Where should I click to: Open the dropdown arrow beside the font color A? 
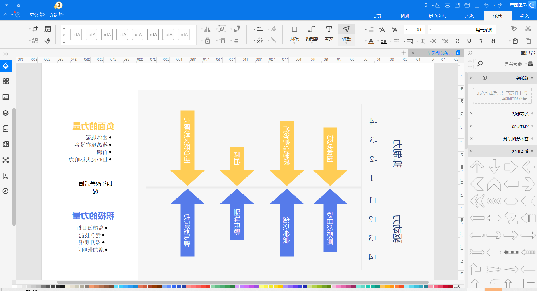coord(366,41)
